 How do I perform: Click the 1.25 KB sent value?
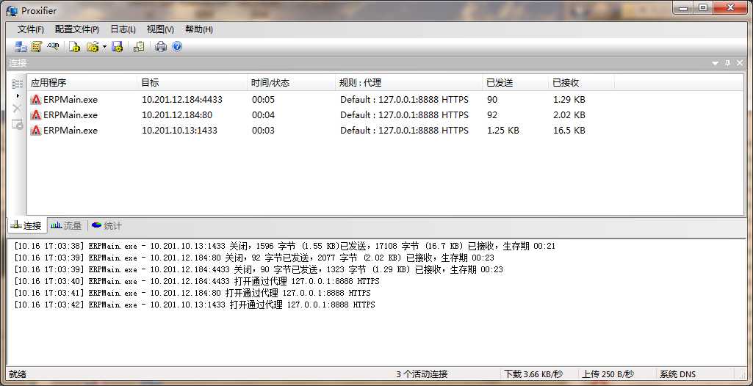(x=502, y=131)
